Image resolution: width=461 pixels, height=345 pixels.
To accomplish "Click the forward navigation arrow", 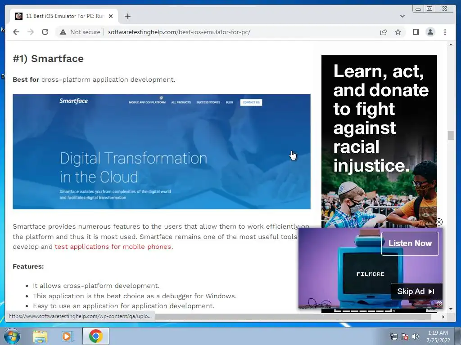I will coord(31,32).
